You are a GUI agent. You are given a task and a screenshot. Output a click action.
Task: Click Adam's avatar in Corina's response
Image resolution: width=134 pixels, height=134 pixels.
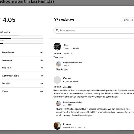tap(59, 103)
